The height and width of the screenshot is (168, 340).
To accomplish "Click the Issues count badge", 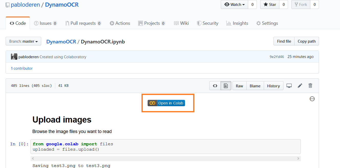I will pos(55,23).
